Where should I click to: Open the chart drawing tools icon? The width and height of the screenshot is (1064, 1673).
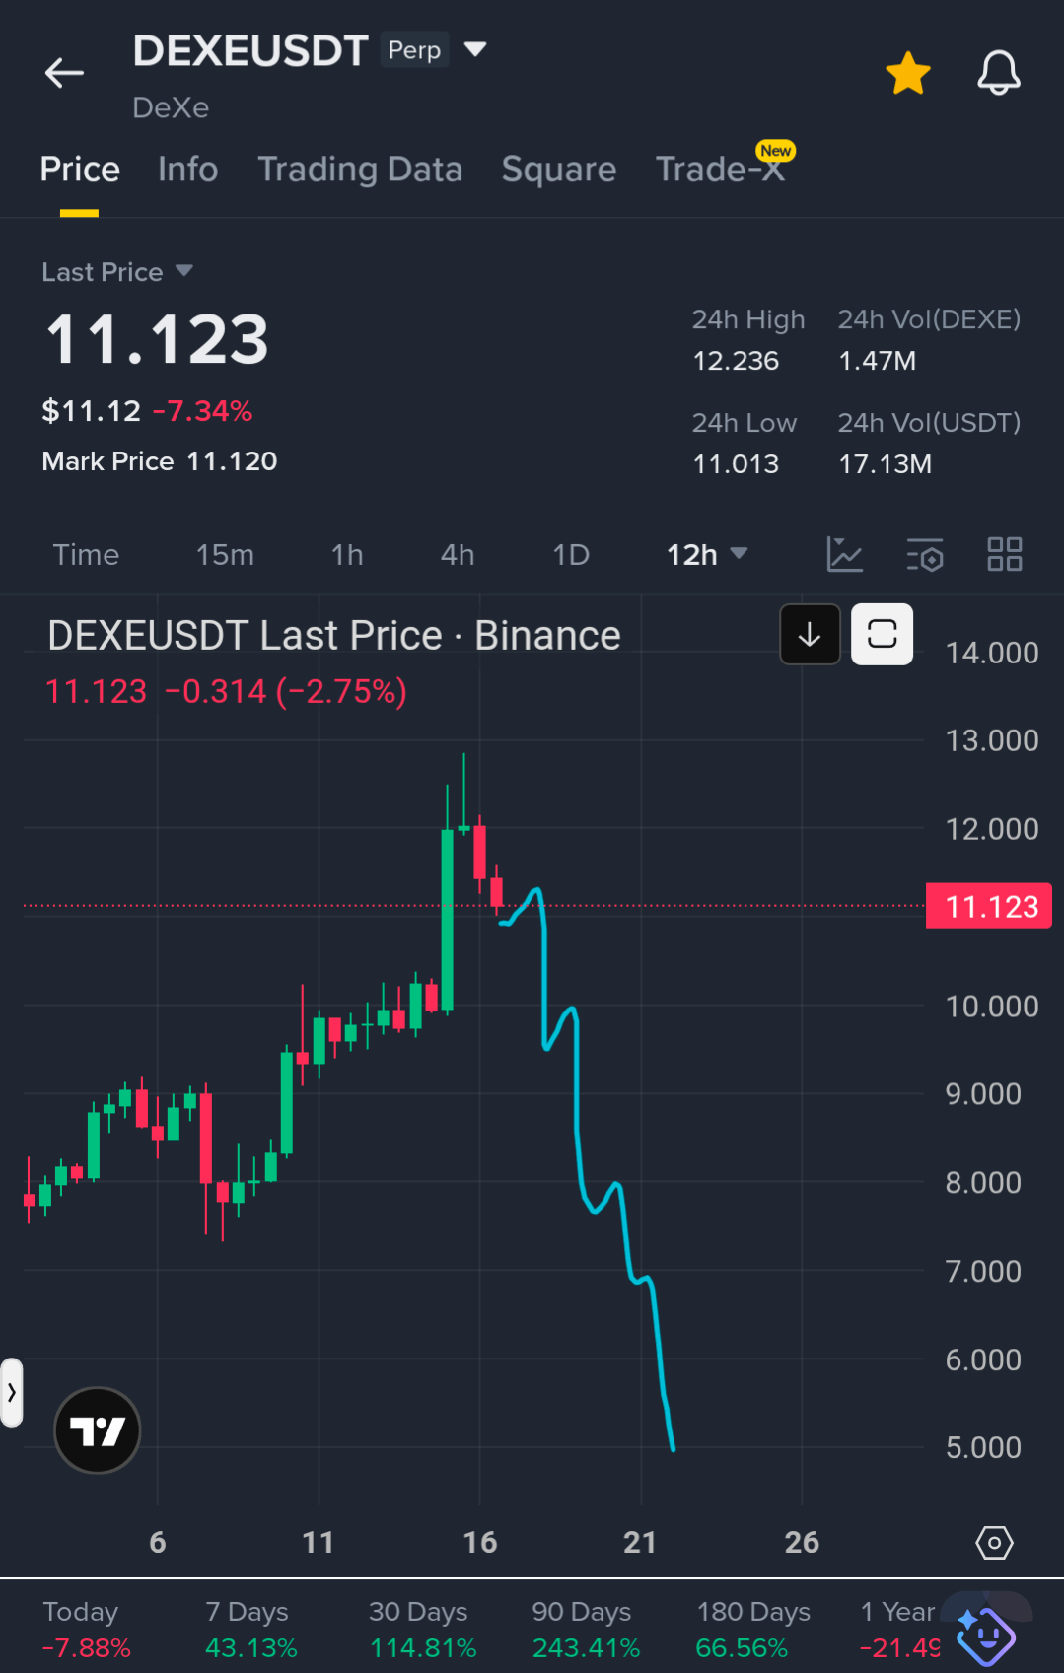click(844, 554)
